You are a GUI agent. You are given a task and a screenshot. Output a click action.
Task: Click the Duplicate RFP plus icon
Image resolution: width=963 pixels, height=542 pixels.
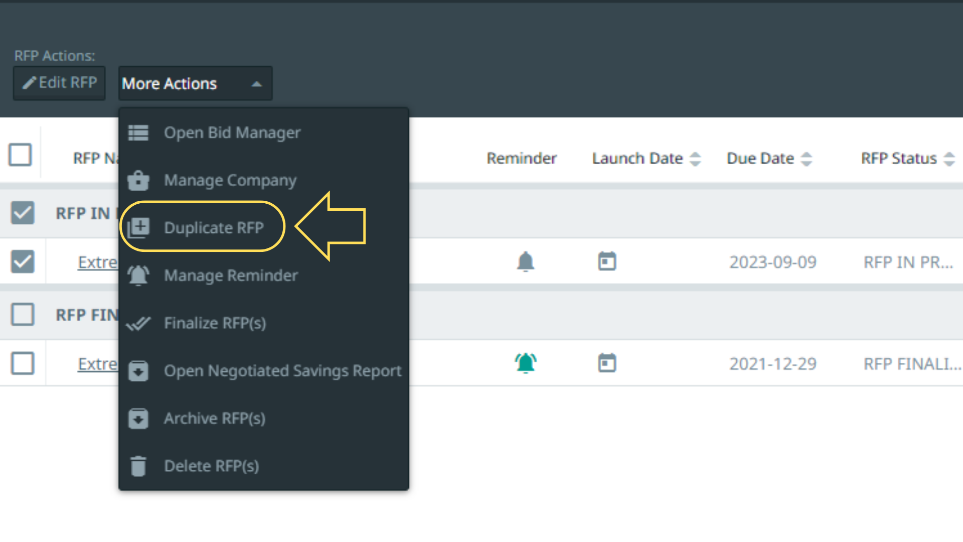tap(138, 228)
